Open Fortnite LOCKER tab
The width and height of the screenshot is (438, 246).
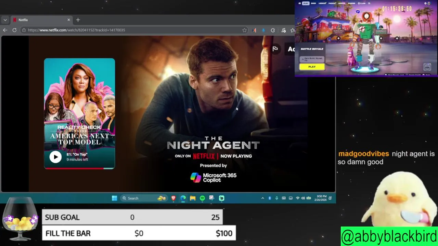pyautogui.click(x=322, y=3)
